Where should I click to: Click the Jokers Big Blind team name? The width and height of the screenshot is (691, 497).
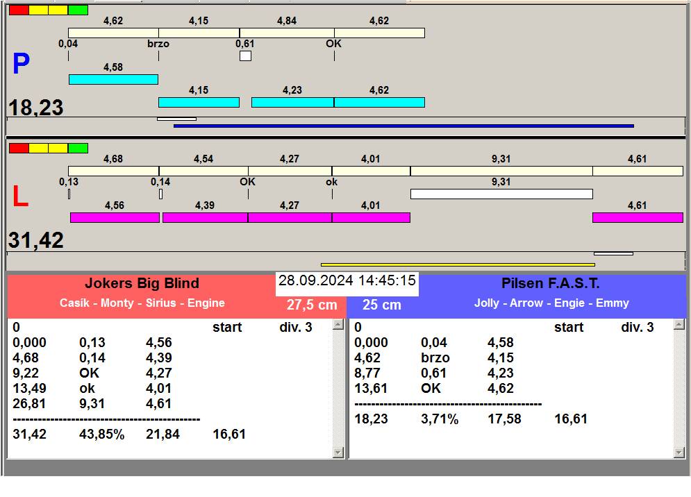142,283
